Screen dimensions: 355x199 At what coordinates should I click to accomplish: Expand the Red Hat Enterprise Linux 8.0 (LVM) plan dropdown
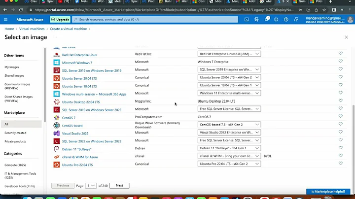click(x=229, y=54)
